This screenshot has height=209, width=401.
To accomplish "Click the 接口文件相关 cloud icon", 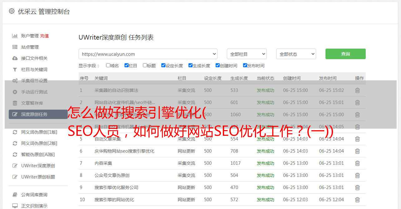I will tap(15, 58).
